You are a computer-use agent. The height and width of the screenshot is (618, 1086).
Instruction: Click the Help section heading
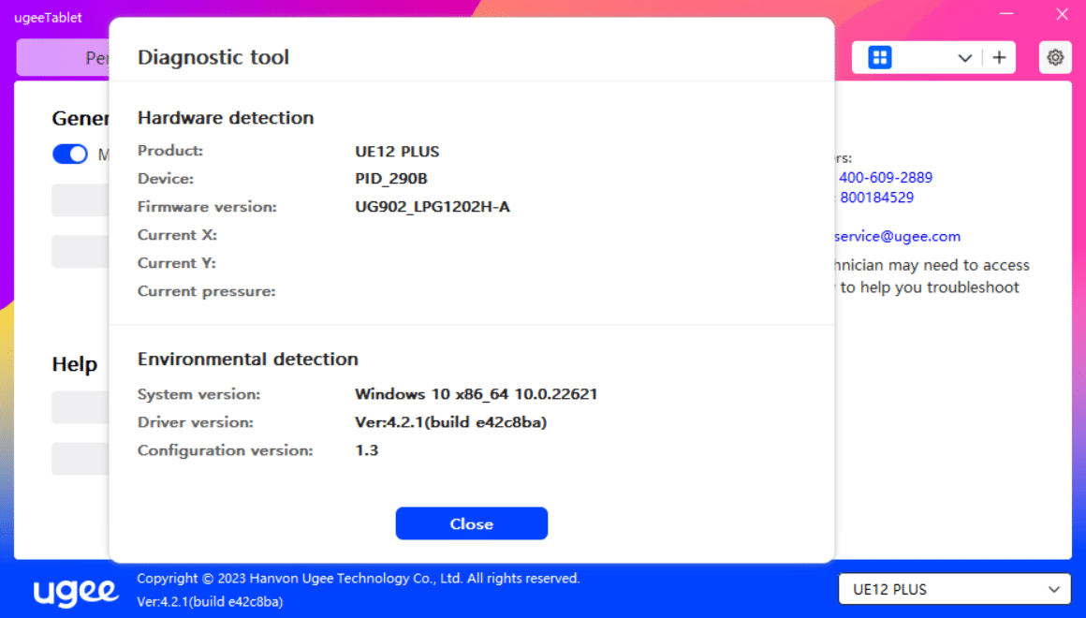click(x=75, y=363)
